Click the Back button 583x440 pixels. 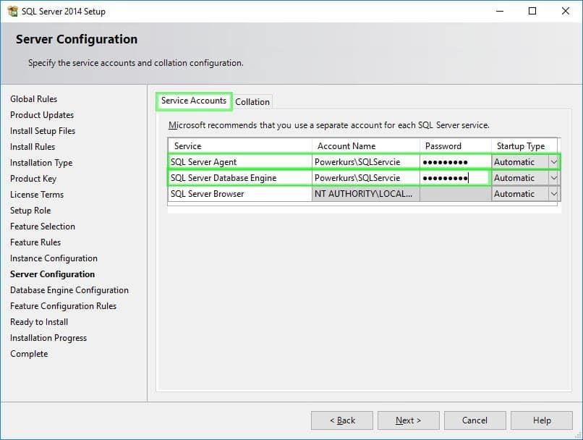(342, 420)
